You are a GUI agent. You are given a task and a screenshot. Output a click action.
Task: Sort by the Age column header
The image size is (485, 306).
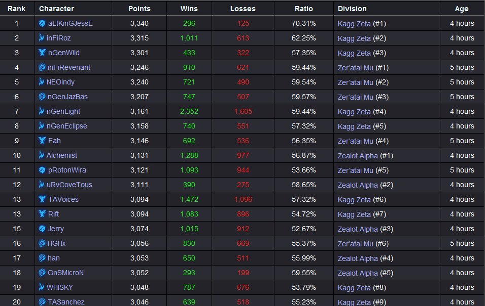[x=462, y=9]
